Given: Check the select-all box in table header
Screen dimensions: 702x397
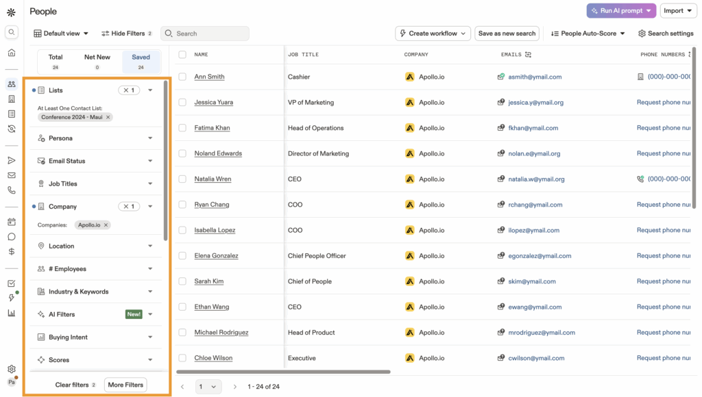Looking at the screenshot, I should tap(182, 54).
